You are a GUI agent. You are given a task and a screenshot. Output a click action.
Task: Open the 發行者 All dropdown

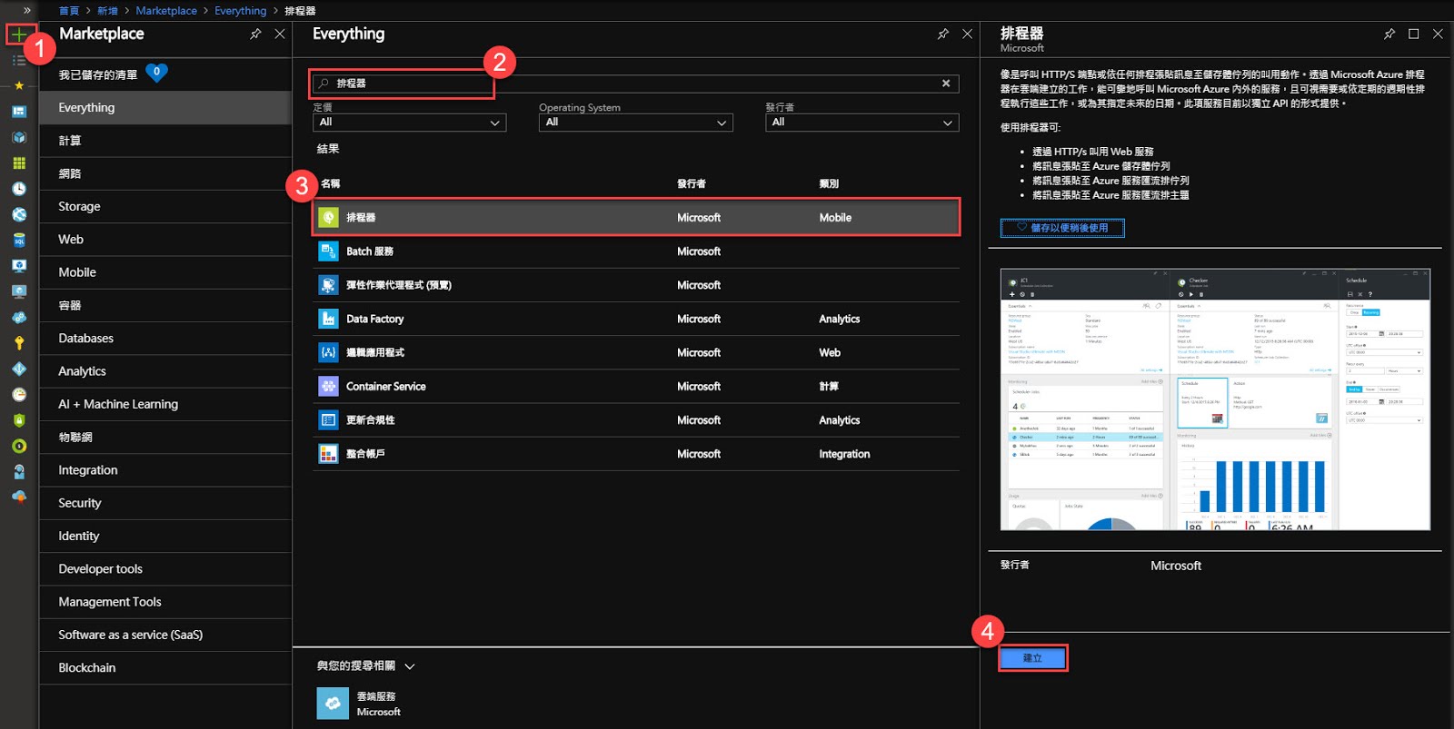coord(861,123)
